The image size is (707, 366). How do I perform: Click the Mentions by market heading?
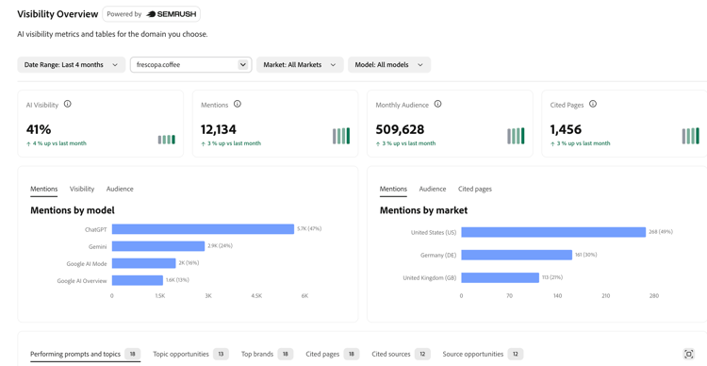(x=423, y=210)
